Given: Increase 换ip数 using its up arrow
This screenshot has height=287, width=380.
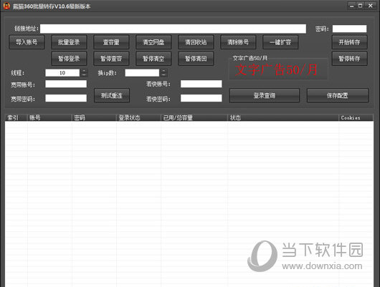Looking at the screenshot, I should click(x=163, y=71).
